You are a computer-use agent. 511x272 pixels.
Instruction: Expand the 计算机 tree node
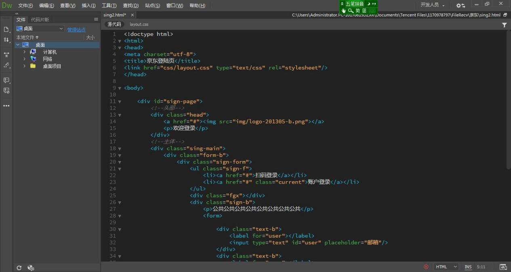[x=24, y=52]
